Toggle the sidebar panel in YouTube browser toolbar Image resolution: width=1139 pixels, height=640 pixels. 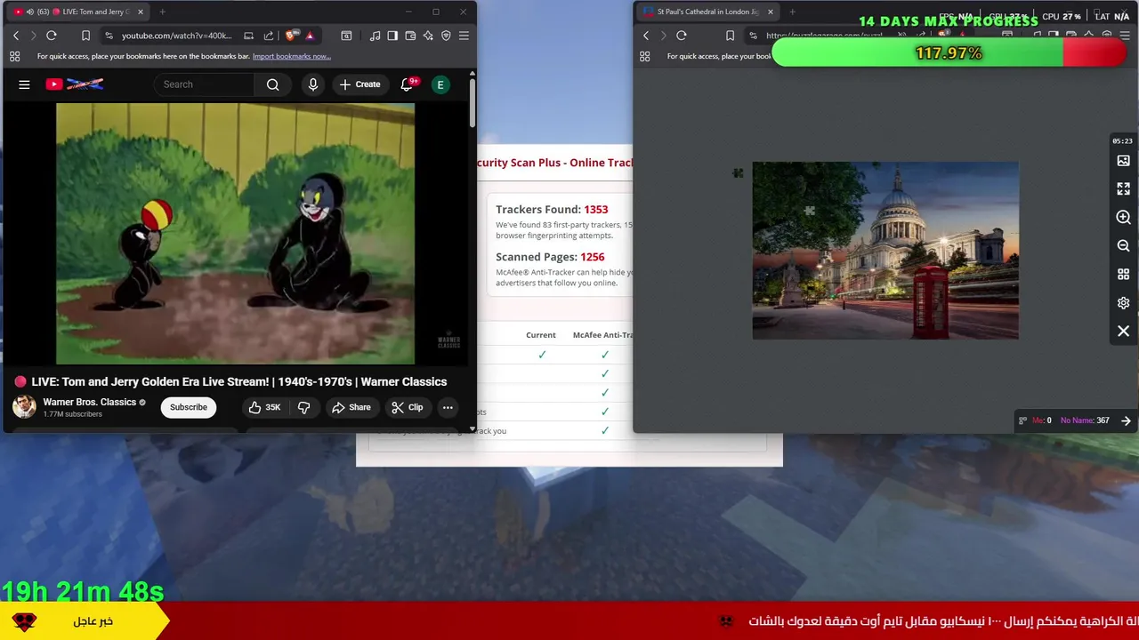pos(392,36)
